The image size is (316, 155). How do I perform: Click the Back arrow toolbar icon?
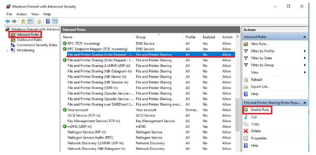tap(8, 21)
